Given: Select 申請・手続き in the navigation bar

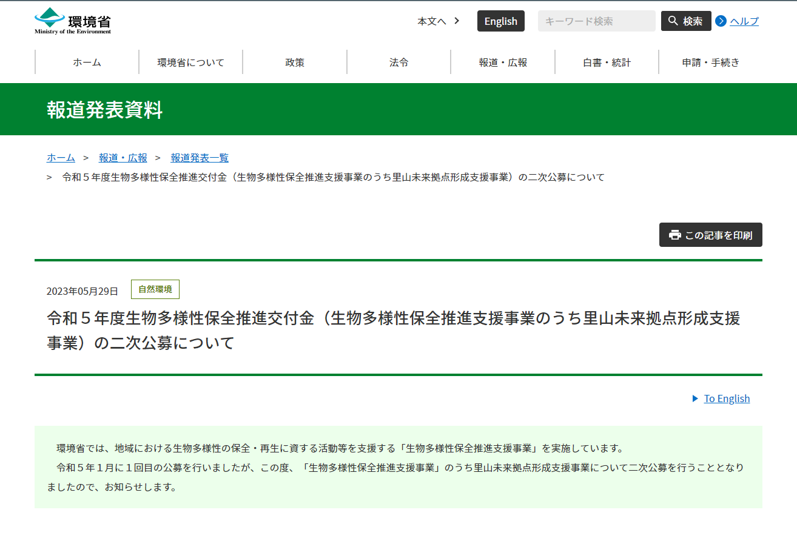Looking at the screenshot, I should pyautogui.click(x=710, y=62).
